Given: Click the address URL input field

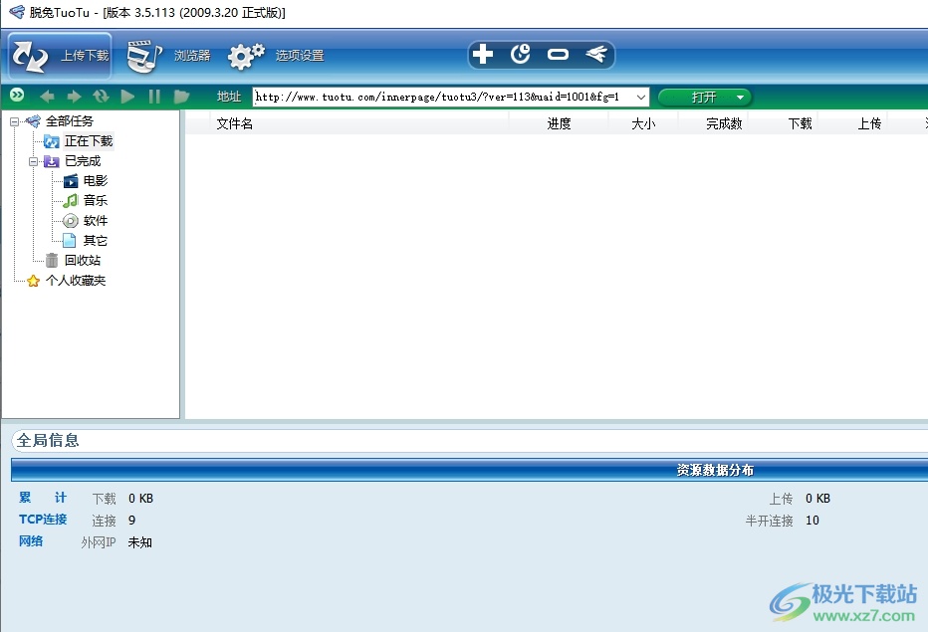Looking at the screenshot, I should 443,97.
